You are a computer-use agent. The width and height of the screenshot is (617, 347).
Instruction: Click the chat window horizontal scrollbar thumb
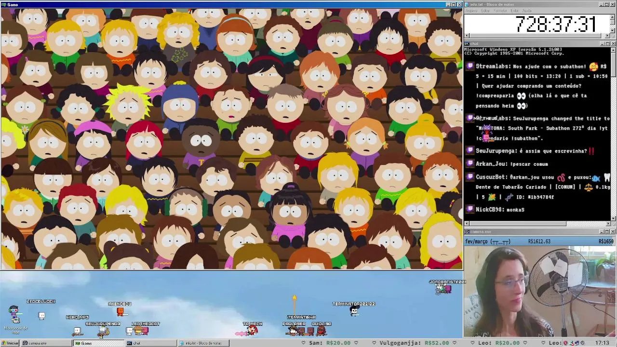pos(518,224)
